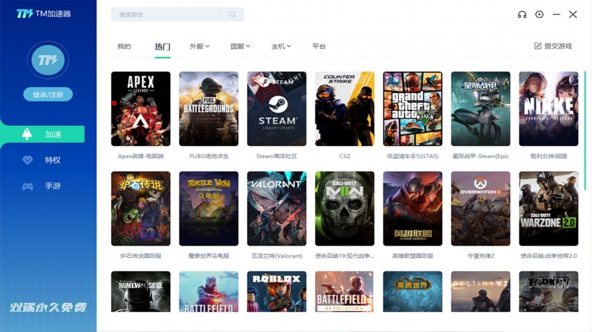Expand the 国服 dropdown
Screen dimensions: 592x332
pyautogui.click(x=240, y=46)
